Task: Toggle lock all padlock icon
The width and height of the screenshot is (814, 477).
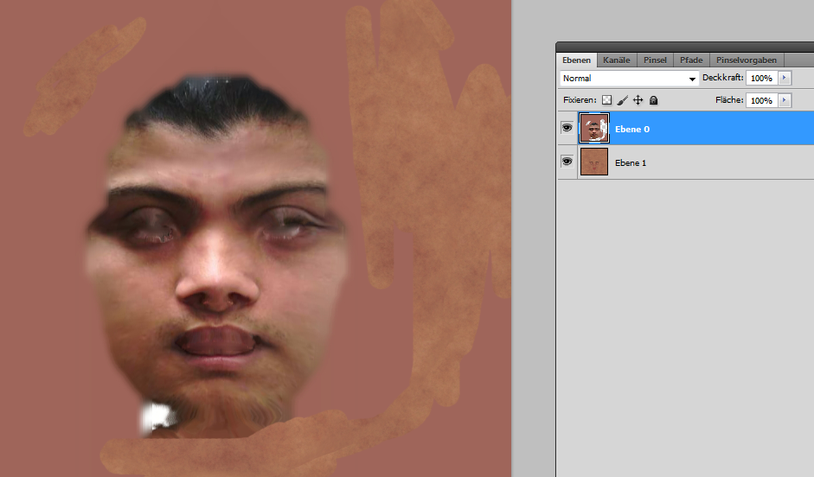Action: [654, 100]
